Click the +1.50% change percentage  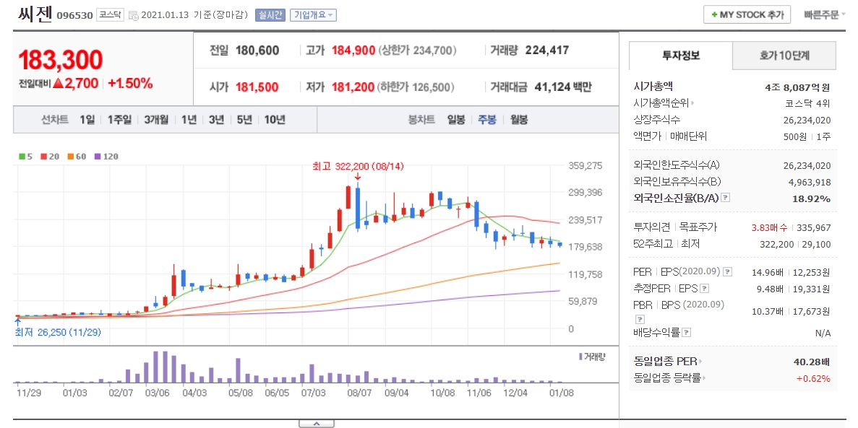point(131,84)
